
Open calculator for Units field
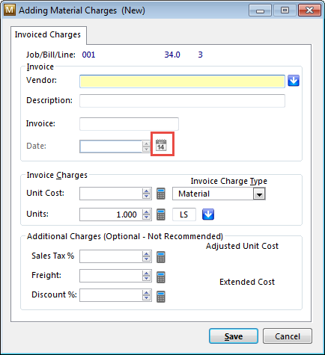(x=161, y=214)
